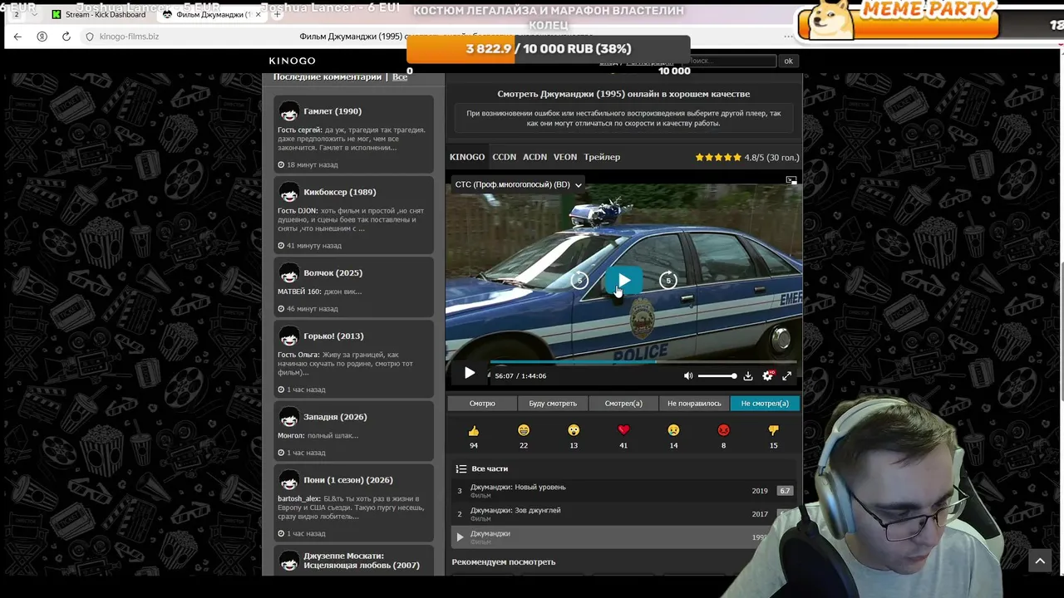The image size is (1064, 598).
Task: Mark the film as Буду смотреть
Action: tap(553, 404)
